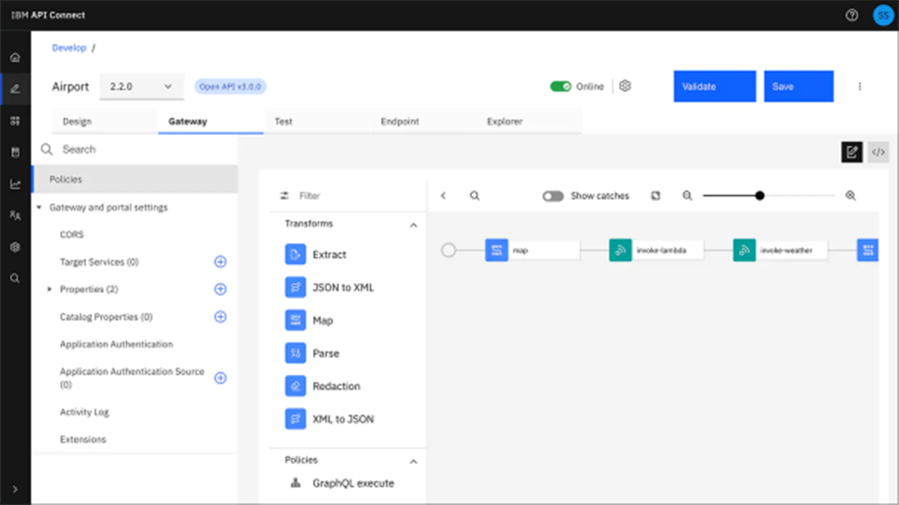
Task: Adjust the canvas zoom slider handle
Action: (759, 195)
